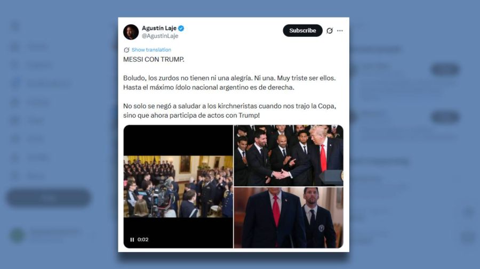Click Agustín Laje's profile avatar
Image resolution: width=480 pixels, height=269 pixels.
coord(131,32)
